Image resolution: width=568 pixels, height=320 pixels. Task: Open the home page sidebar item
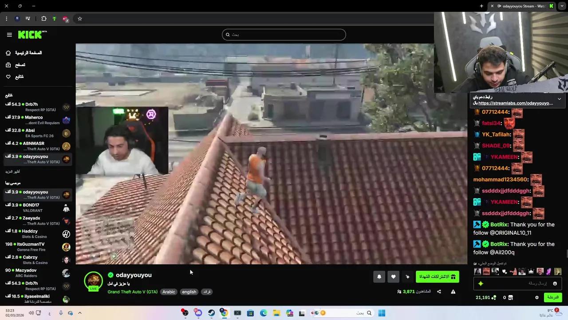coord(24,53)
